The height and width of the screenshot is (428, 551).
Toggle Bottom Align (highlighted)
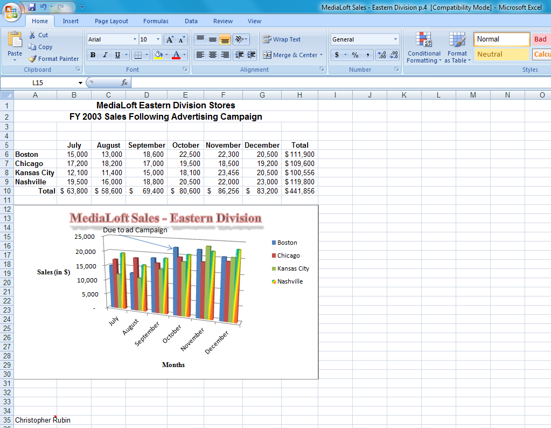[225, 39]
